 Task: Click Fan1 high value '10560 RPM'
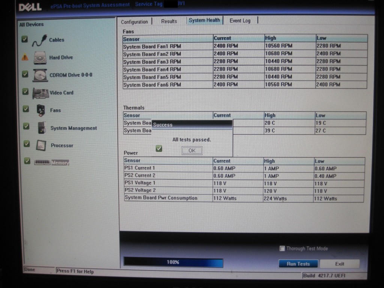coord(279,46)
